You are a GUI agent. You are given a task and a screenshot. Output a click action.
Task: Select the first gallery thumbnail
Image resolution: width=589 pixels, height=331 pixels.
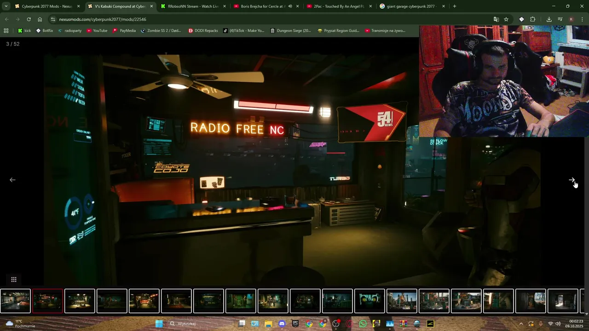pyautogui.click(x=15, y=301)
